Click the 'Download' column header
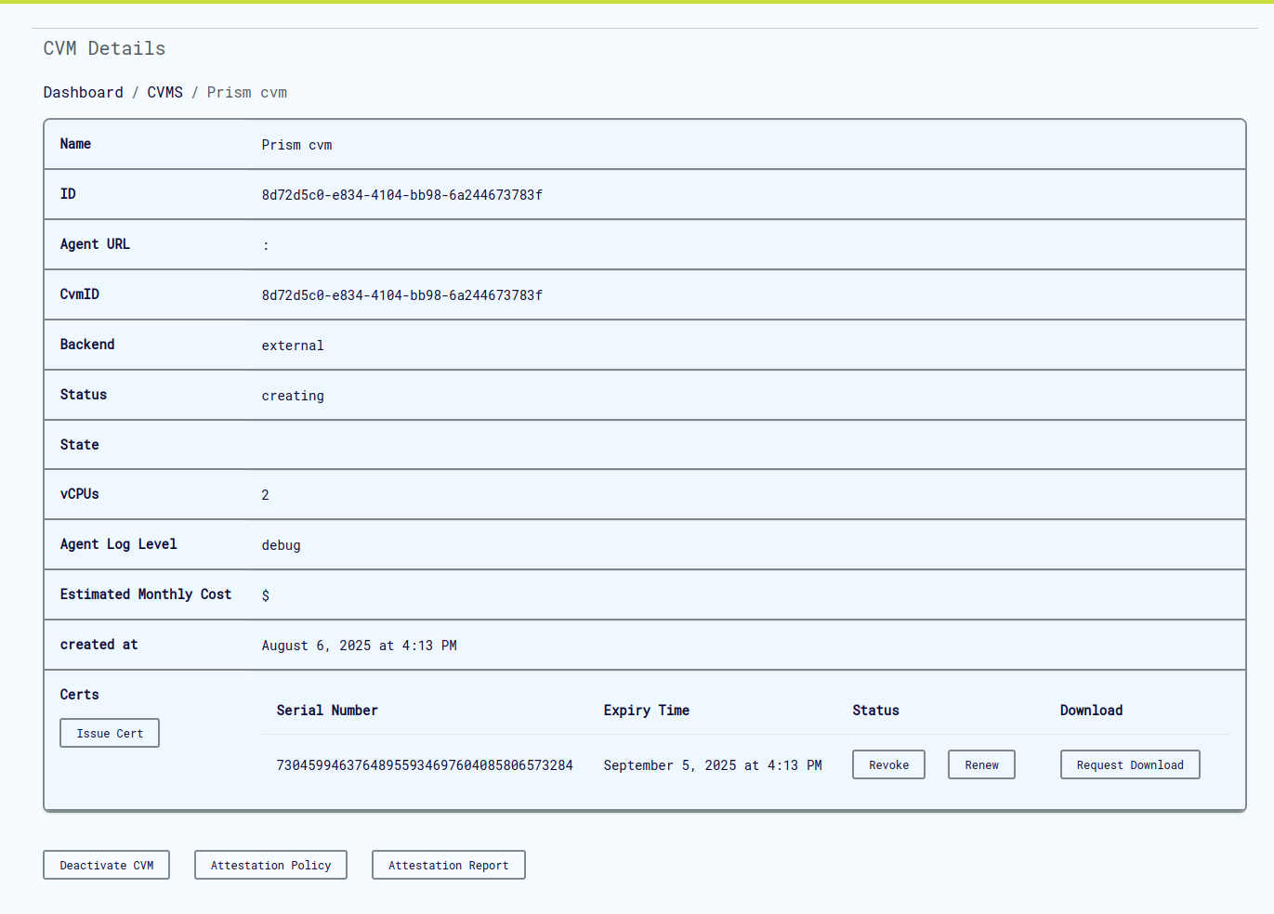 (x=1091, y=711)
